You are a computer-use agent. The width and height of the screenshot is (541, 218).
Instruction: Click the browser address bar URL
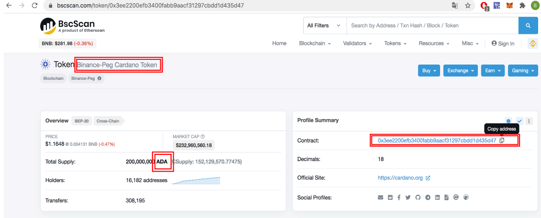click(150, 6)
